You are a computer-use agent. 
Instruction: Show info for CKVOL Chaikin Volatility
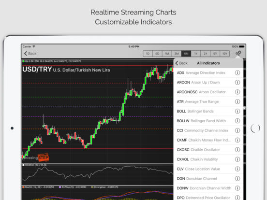tap(237, 159)
